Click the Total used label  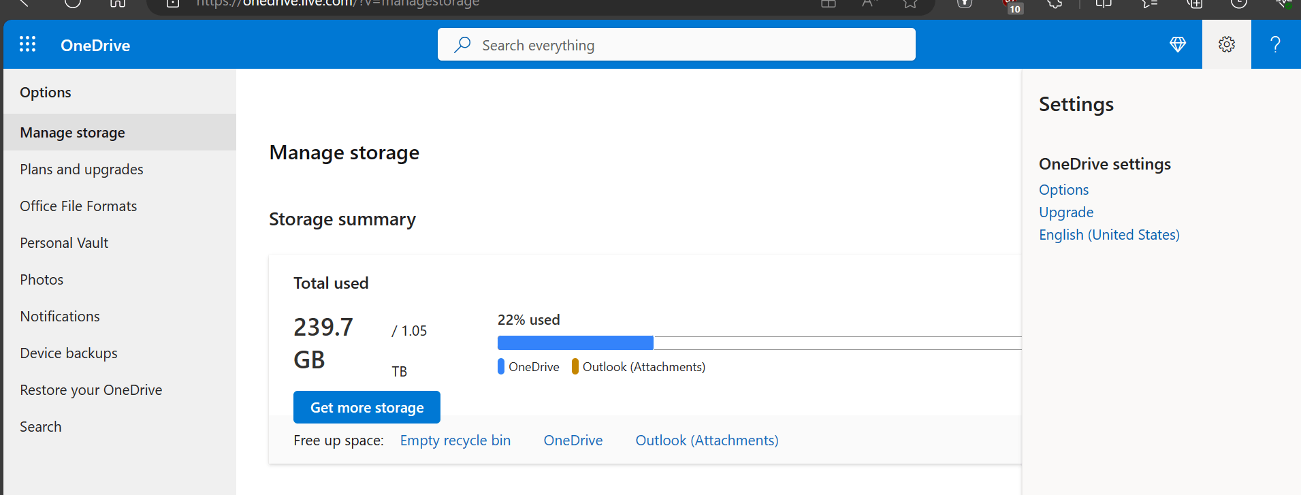pos(331,283)
